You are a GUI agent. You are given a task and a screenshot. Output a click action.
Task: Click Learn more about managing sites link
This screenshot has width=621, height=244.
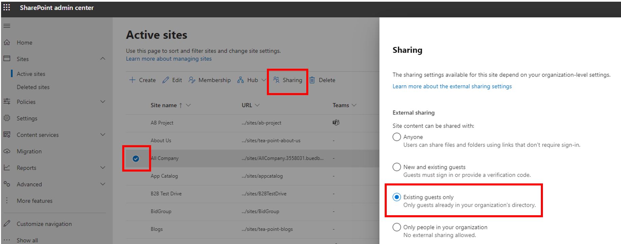point(169,59)
